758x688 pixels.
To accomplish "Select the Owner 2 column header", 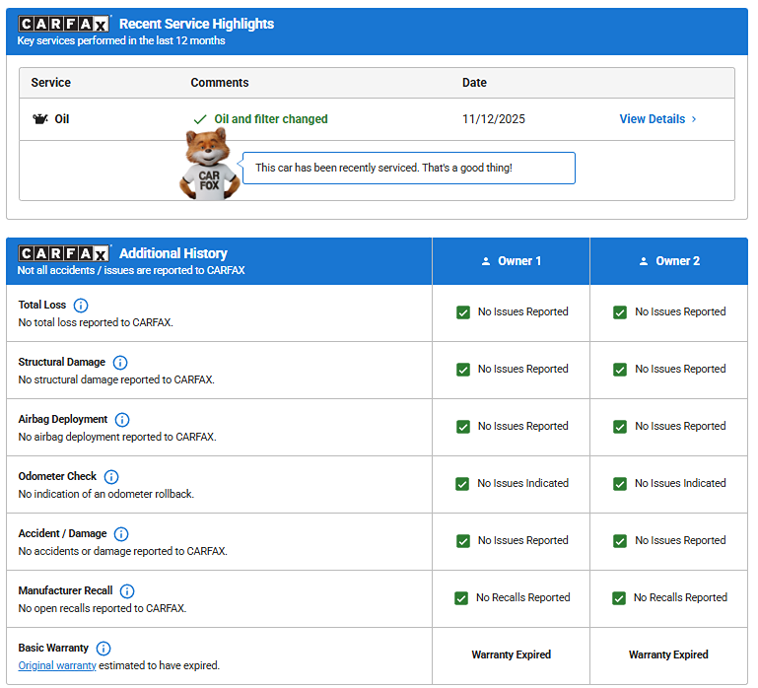I will point(668,261).
